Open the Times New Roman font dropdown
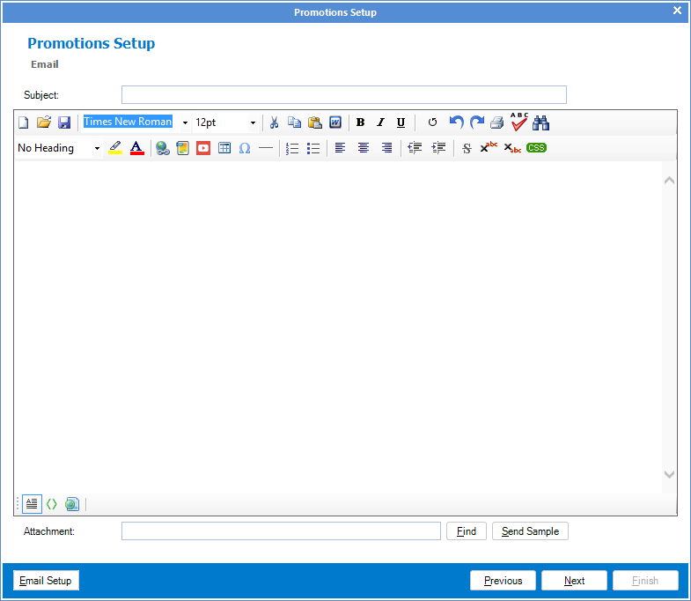691x601 pixels. tap(185, 122)
